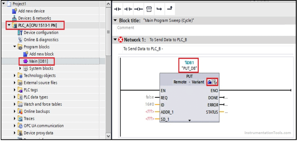Insert a normally closed contact

128,9
